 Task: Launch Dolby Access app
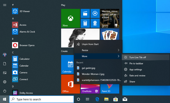pos(26,93)
